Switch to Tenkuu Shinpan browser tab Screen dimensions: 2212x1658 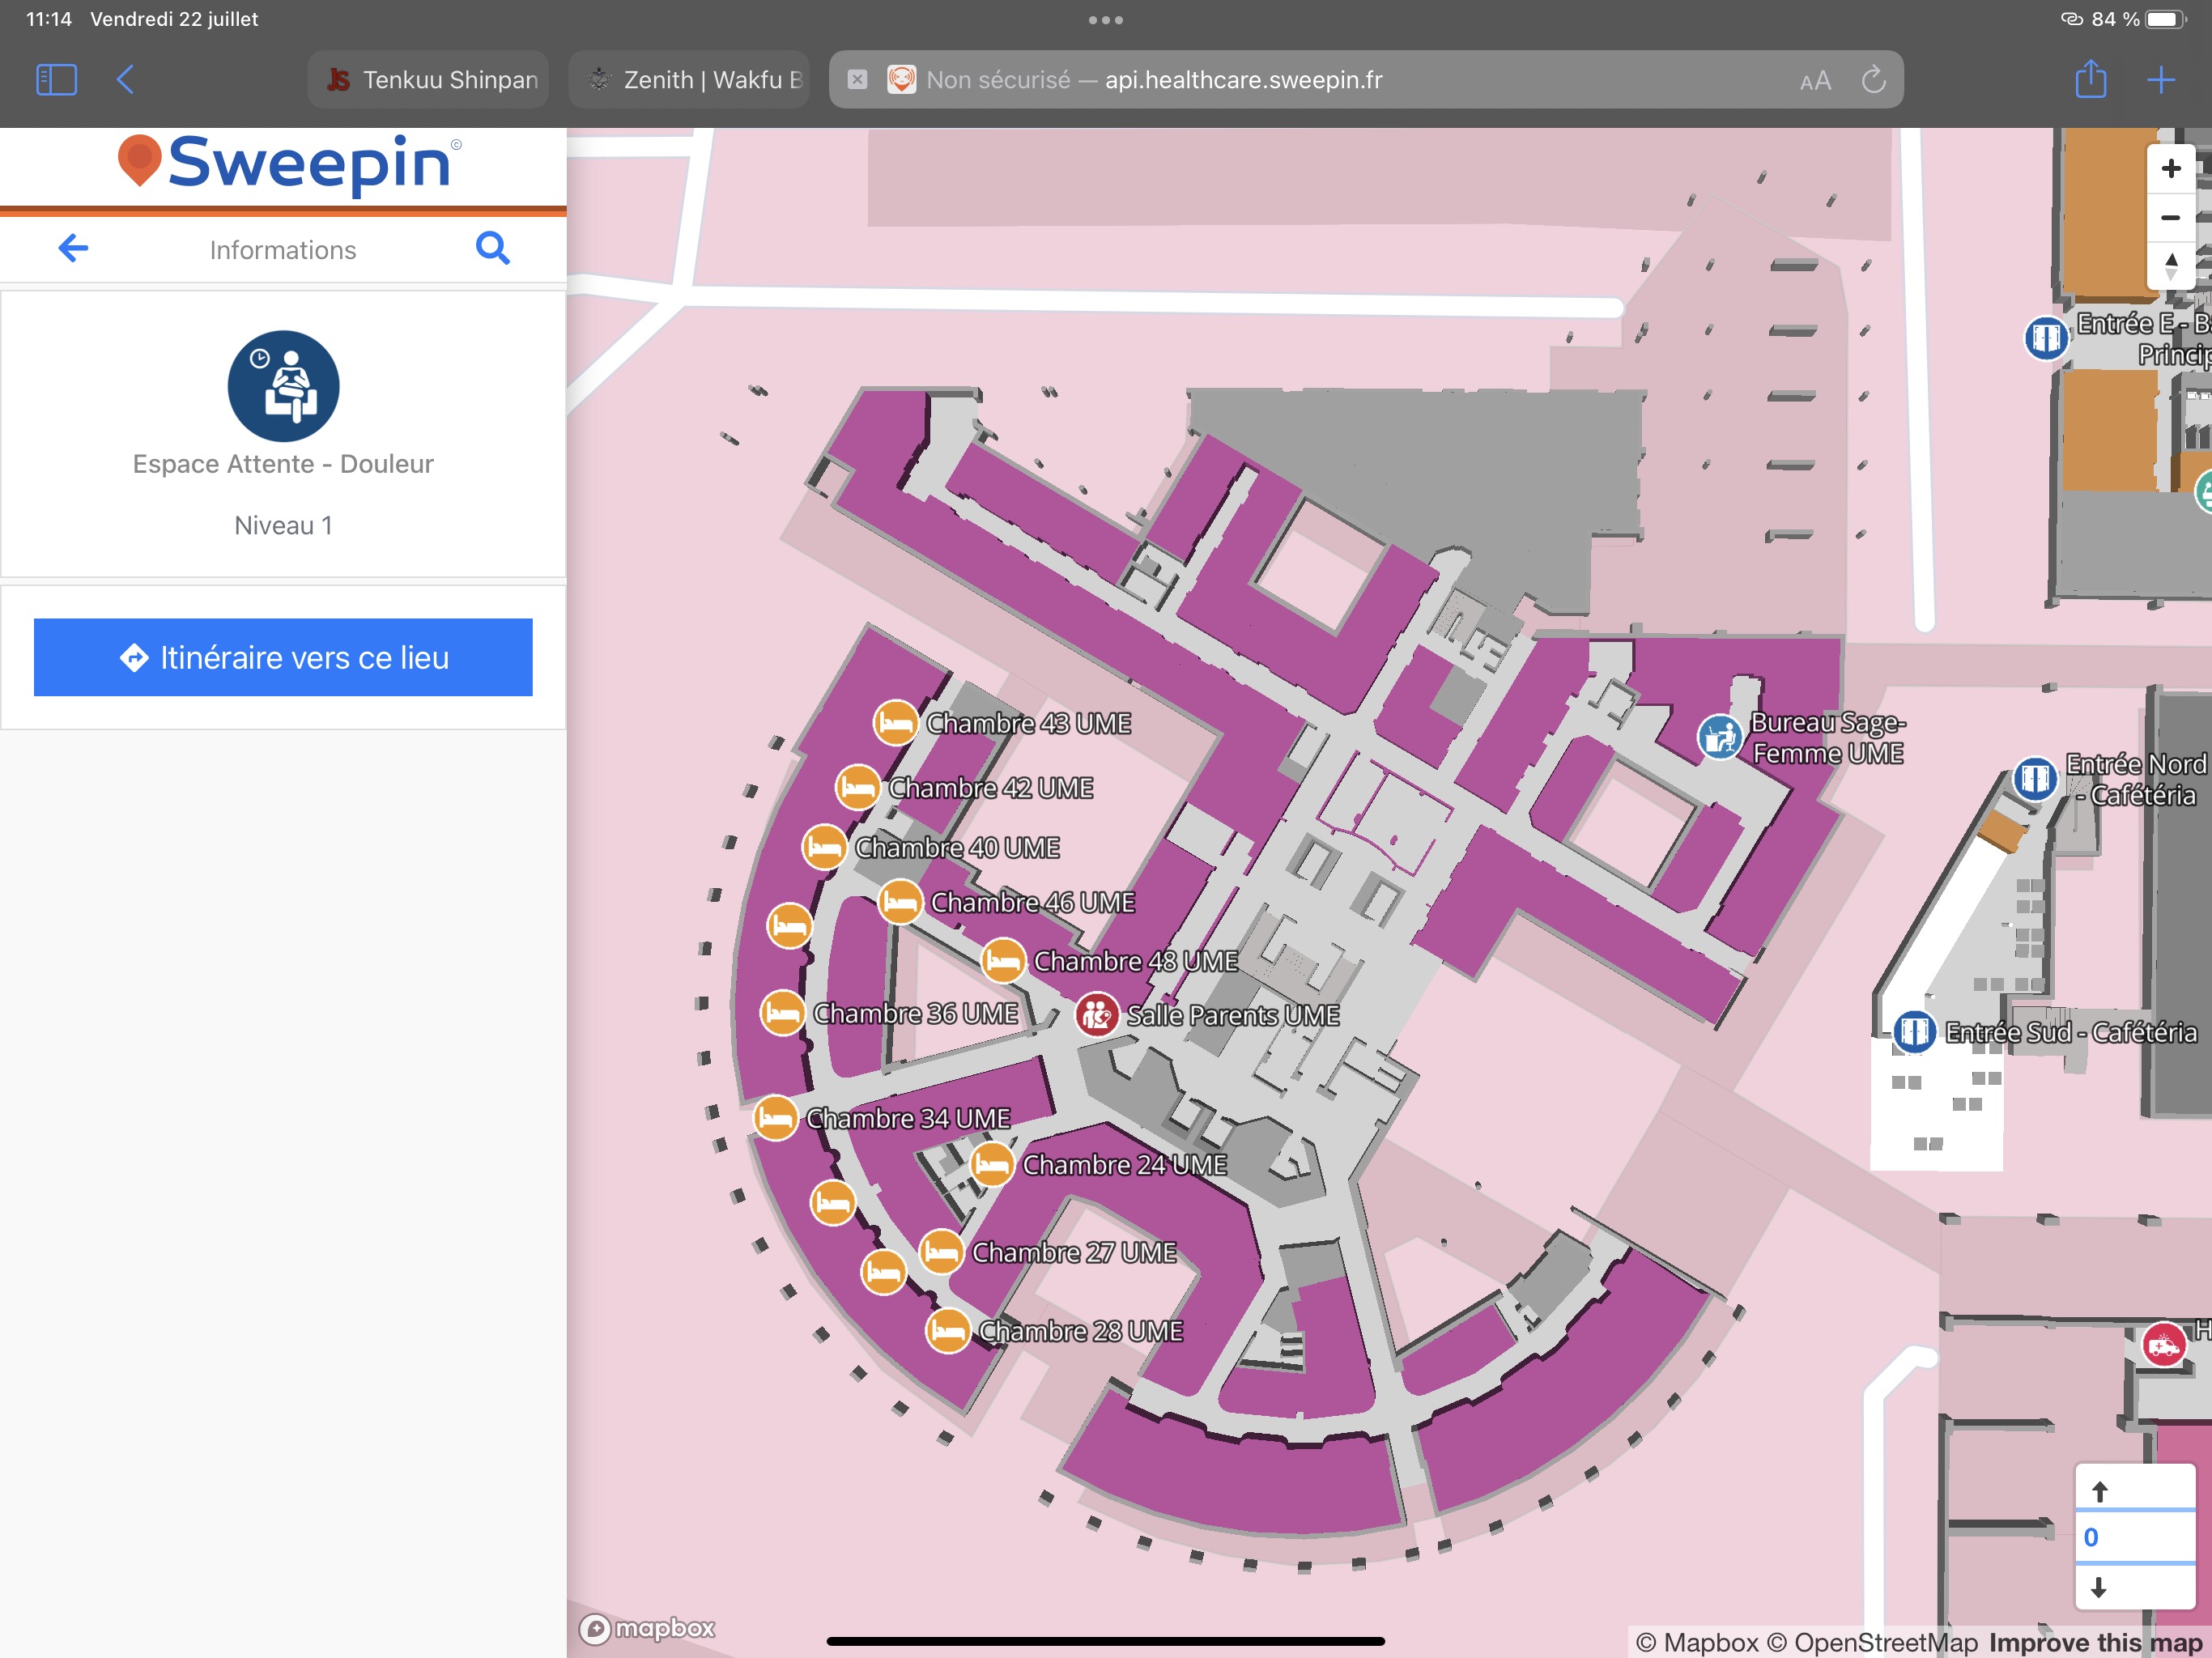(430, 80)
